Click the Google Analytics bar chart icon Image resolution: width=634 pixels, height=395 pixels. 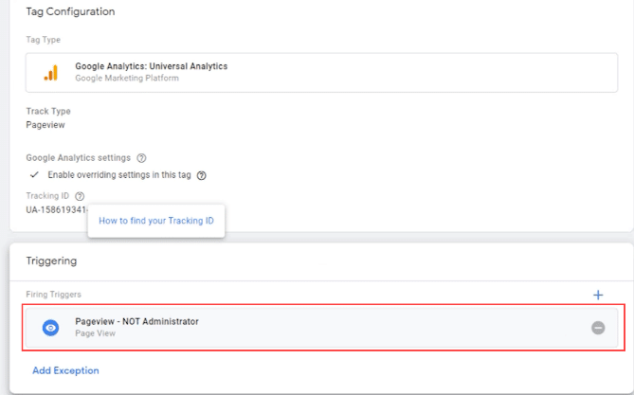[x=51, y=73]
